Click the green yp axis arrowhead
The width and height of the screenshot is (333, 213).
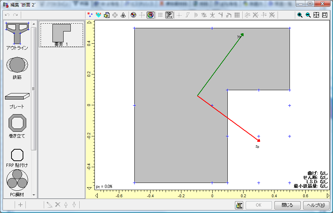point(242,34)
